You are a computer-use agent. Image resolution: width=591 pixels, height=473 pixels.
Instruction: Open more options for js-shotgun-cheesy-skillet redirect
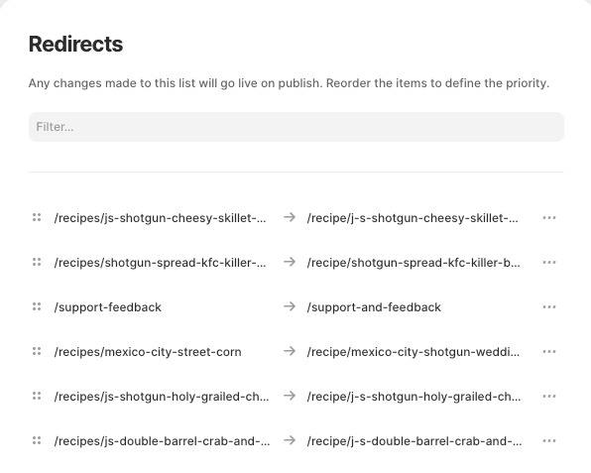click(x=549, y=217)
